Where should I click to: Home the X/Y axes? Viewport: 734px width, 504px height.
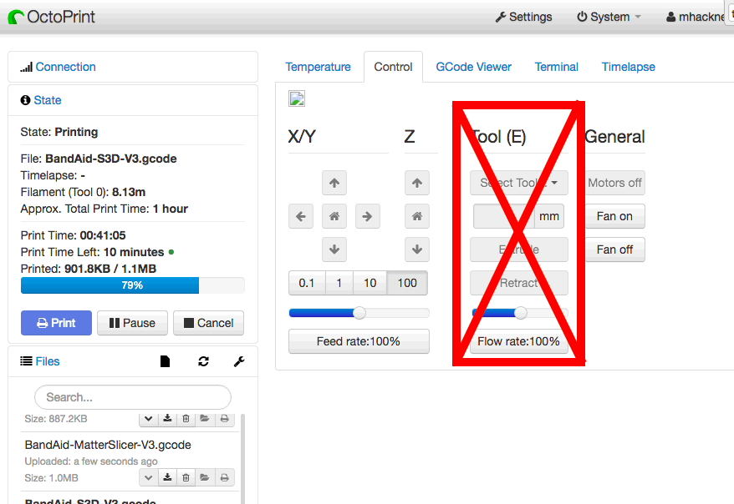334,216
